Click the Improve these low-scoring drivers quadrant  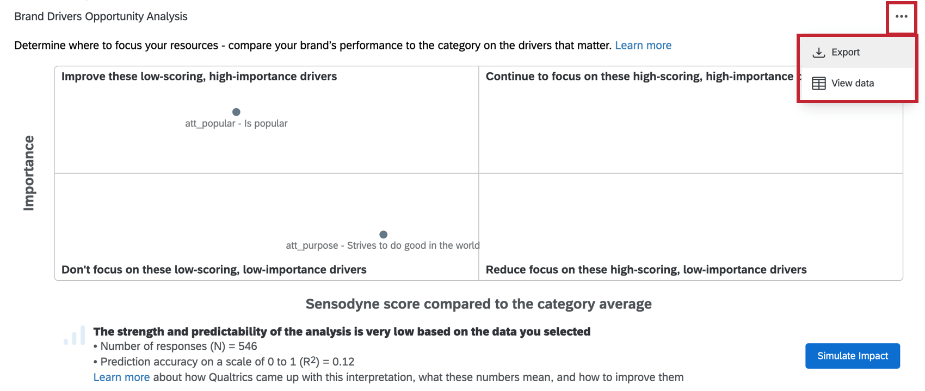[x=199, y=76]
